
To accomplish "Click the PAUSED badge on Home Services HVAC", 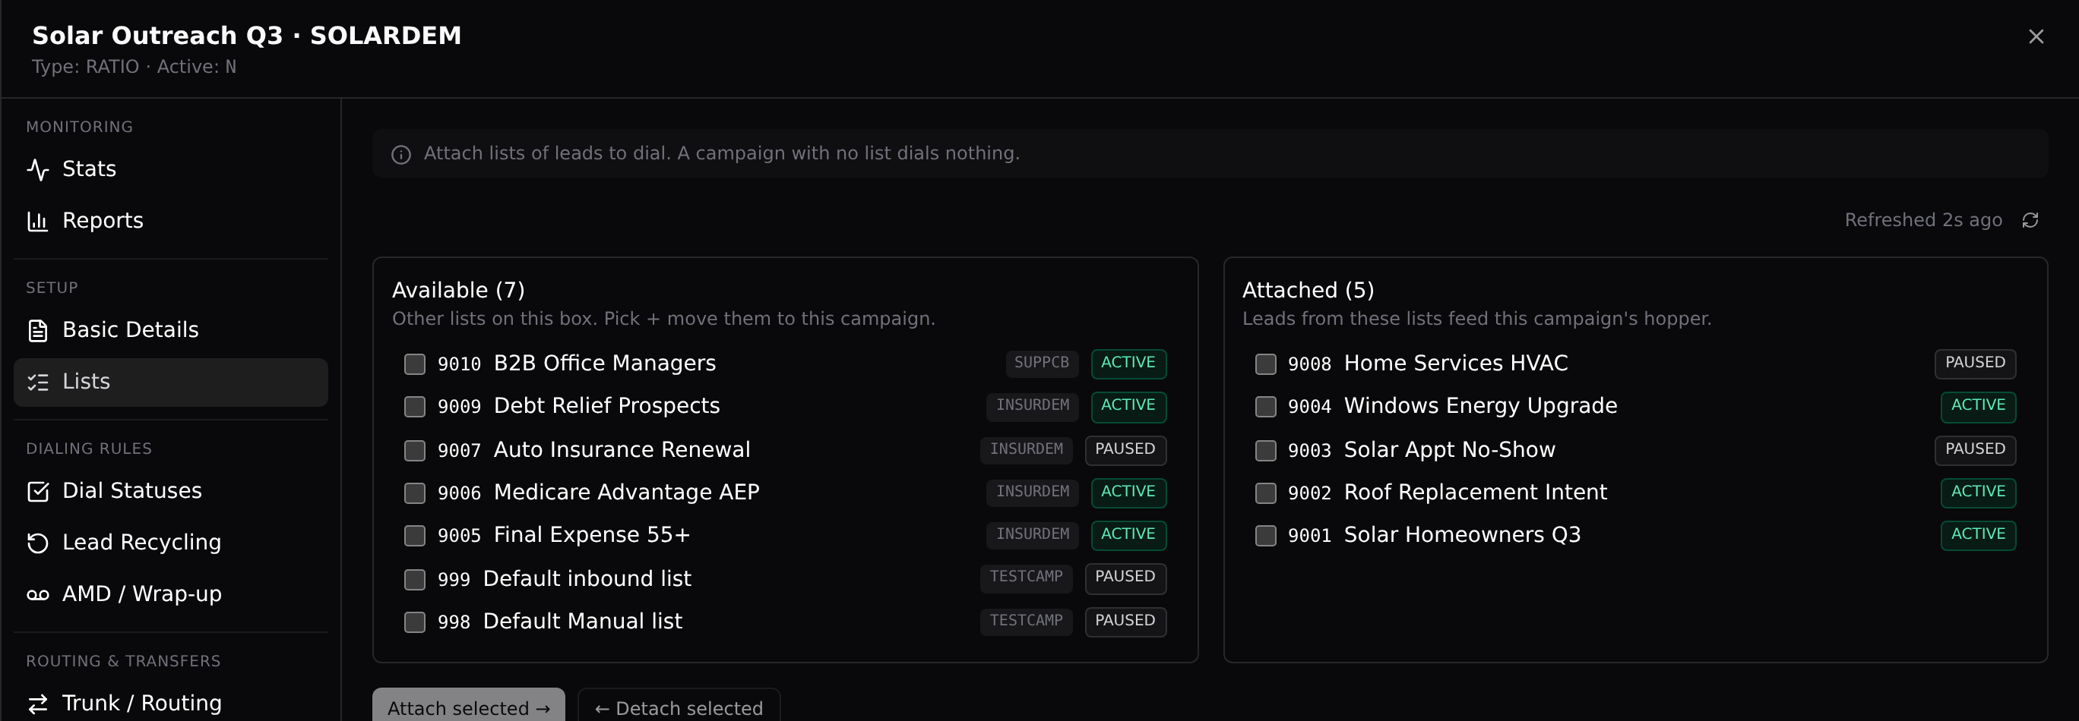I will point(1975,363).
